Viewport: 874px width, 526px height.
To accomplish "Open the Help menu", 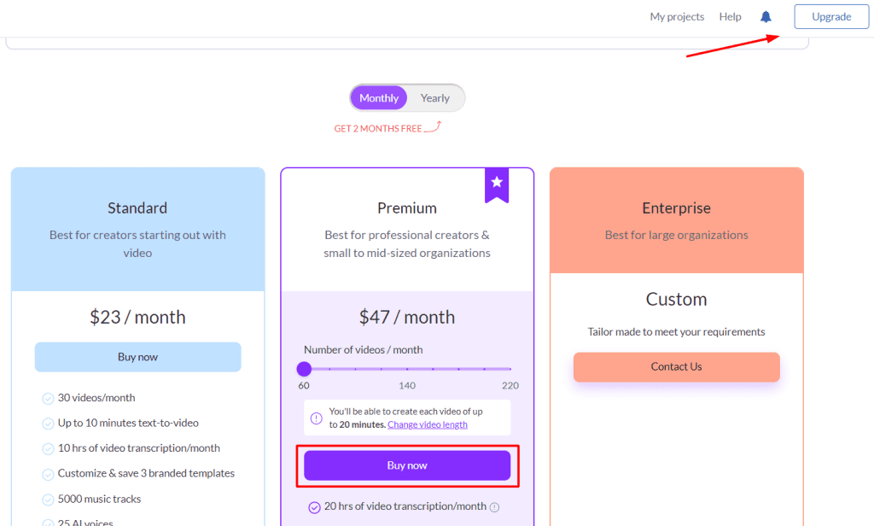I will click(x=730, y=17).
